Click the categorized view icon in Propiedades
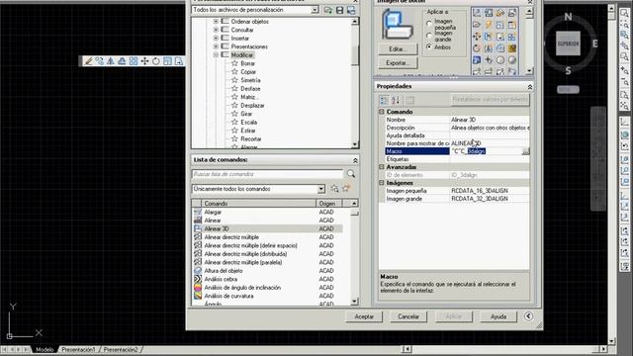Image resolution: width=633 pixels, height=356 pixels. point(384,100)
